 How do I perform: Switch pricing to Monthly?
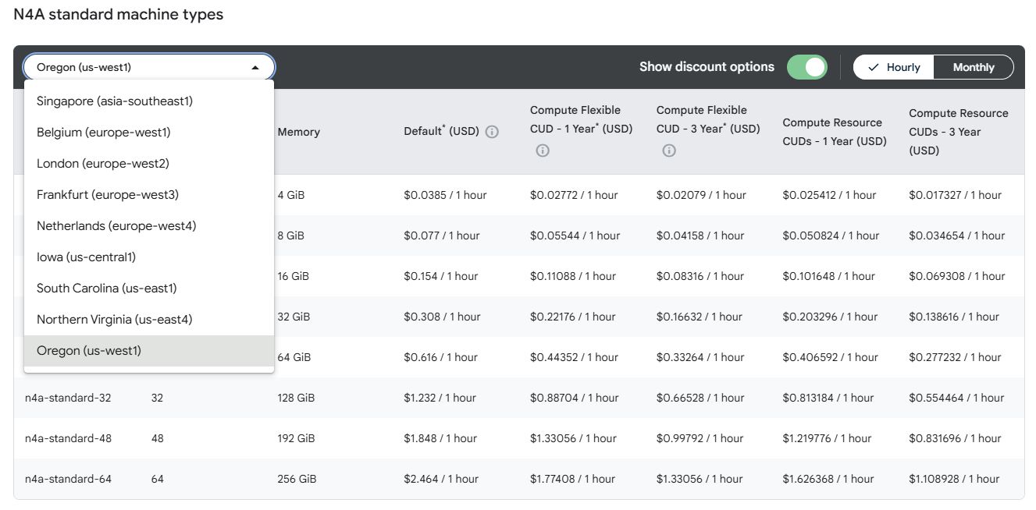click(x=973, y=67)
